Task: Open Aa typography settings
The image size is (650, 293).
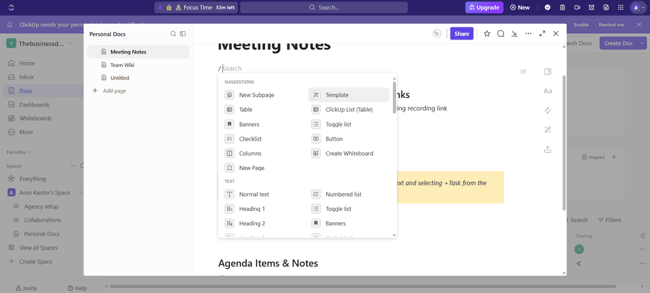Action: tap(547, 91)
